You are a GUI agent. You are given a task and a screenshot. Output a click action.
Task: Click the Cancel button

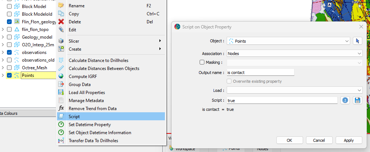(x=319, y=140)
